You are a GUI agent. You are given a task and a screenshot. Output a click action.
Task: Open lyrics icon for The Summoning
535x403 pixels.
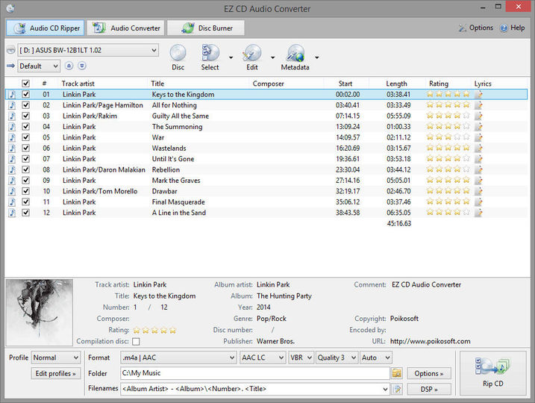coord(479,127)
